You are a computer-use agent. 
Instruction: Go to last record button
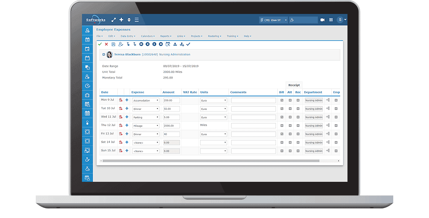tap(161, 44)
